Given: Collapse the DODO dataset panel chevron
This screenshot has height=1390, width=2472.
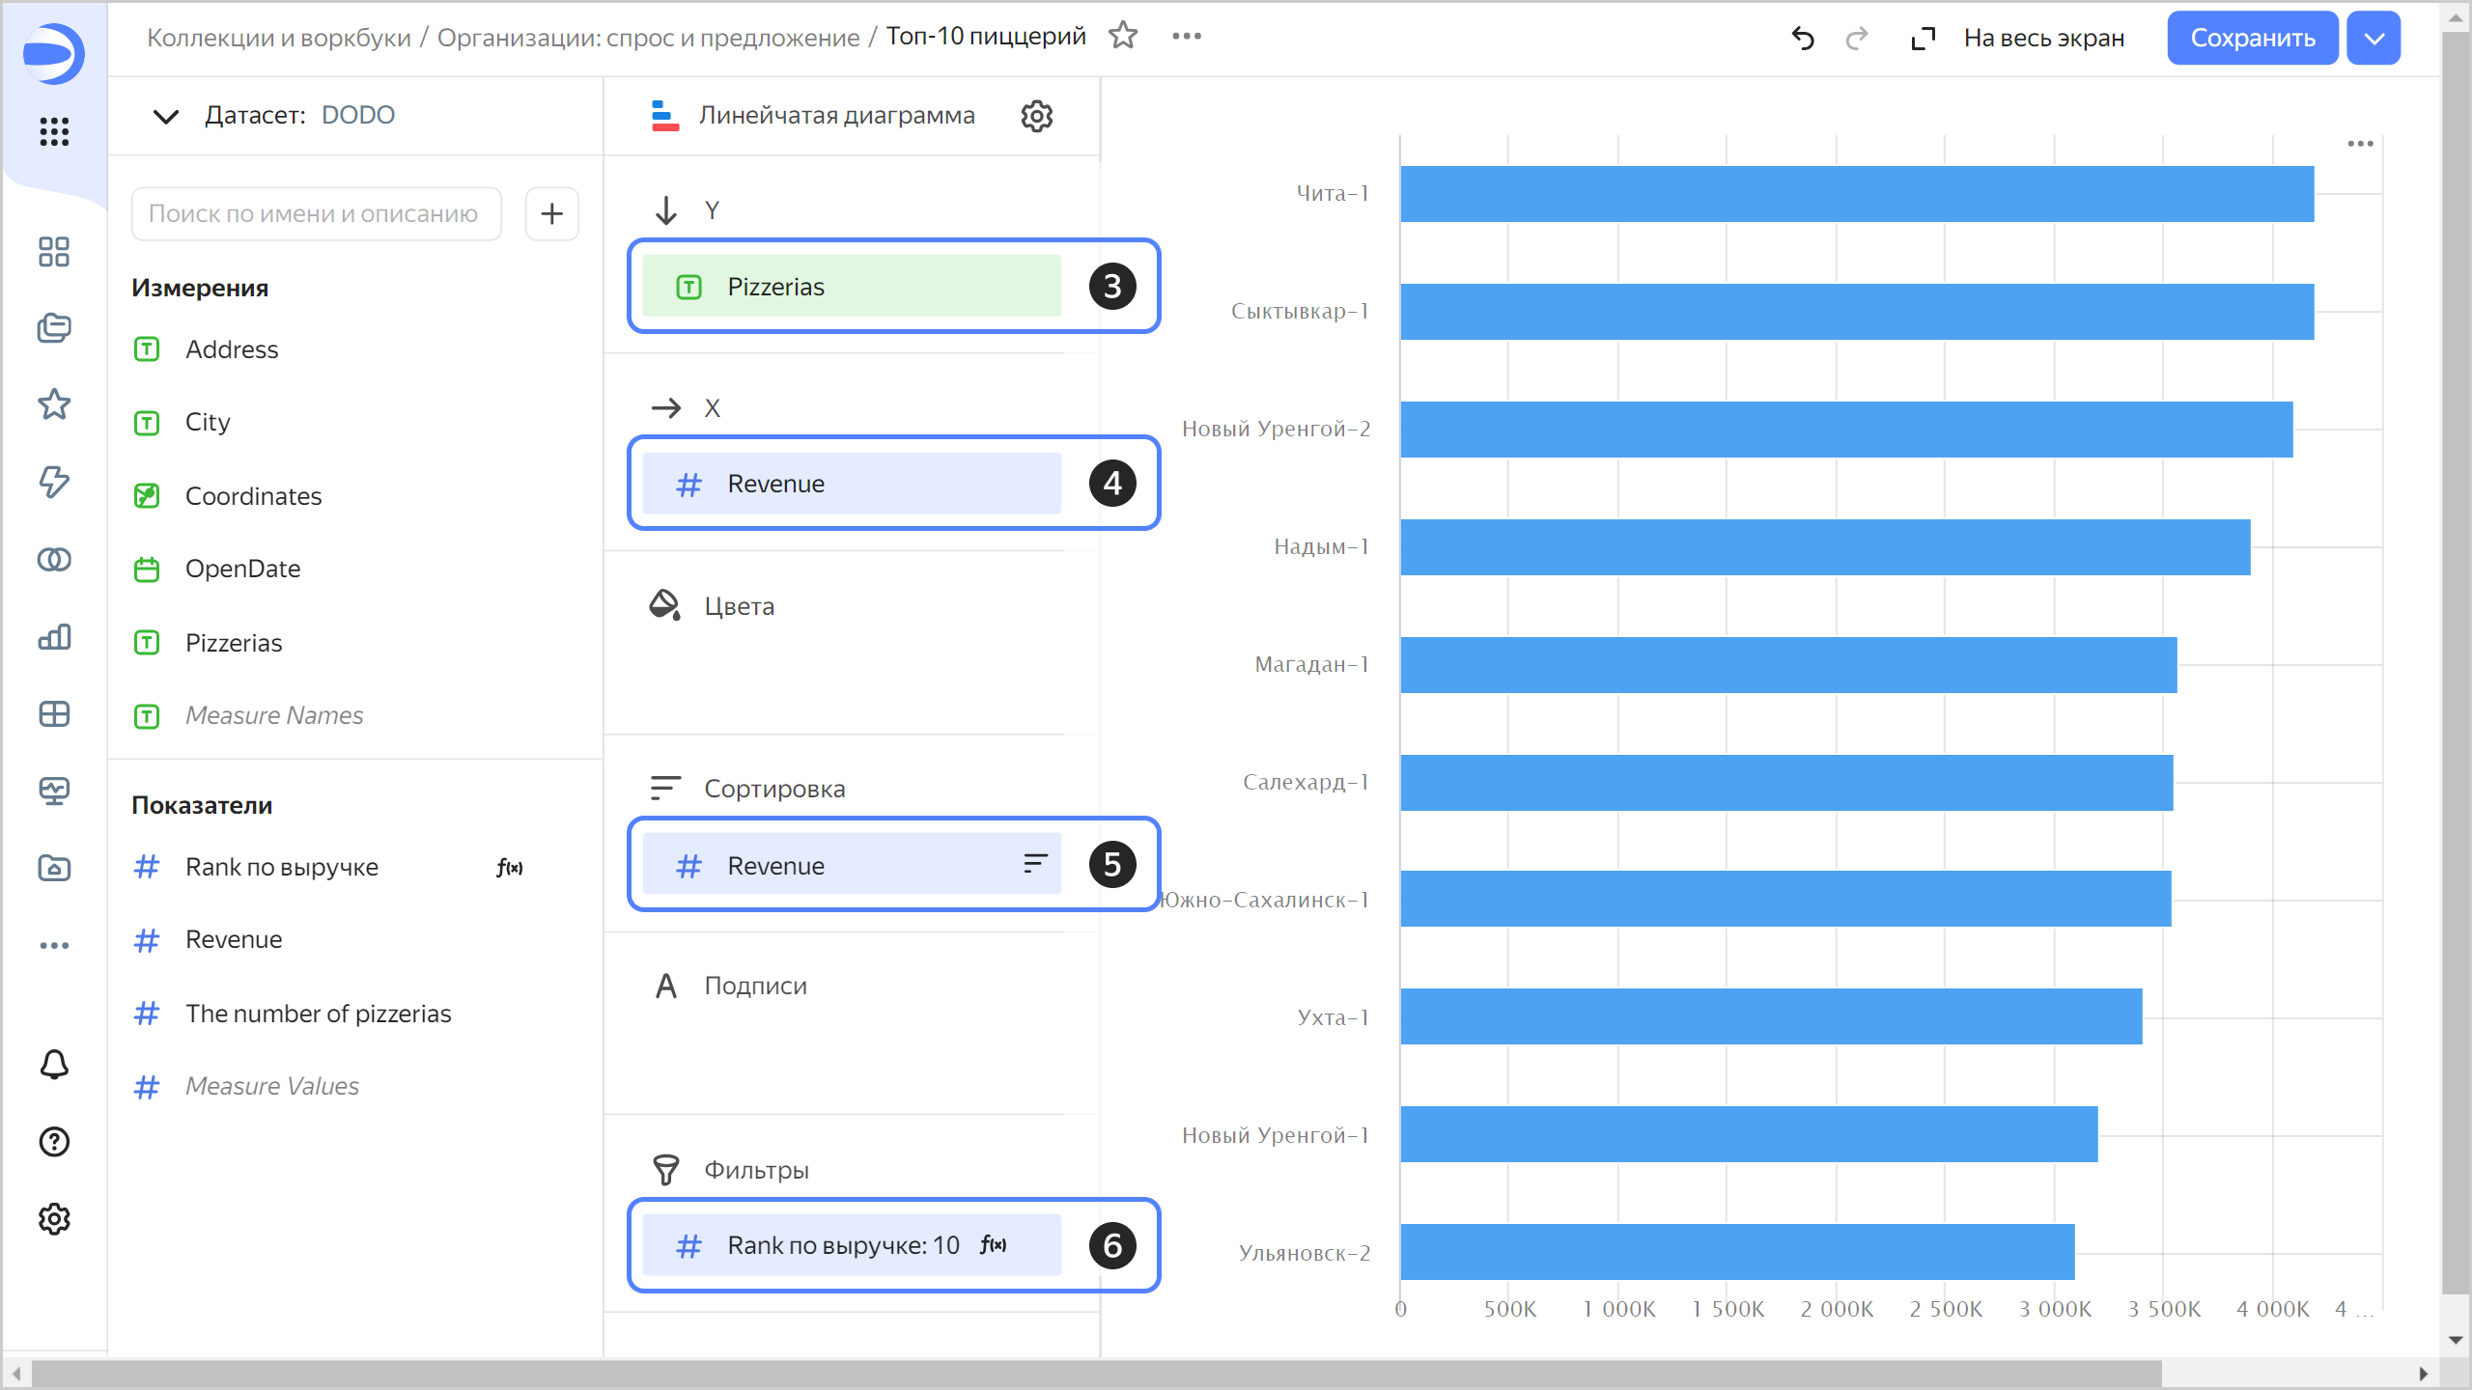Looking at the screenshot, I should click(x=166, y=116).
